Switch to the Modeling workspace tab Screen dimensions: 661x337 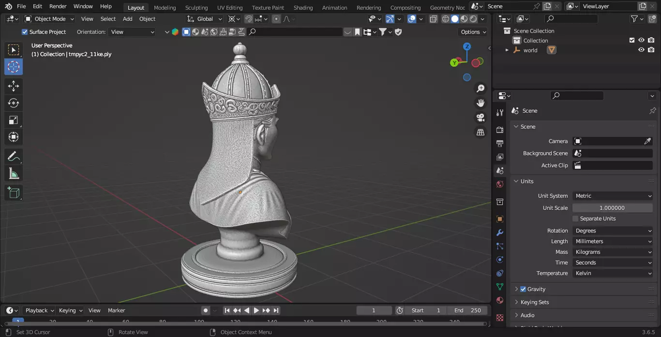pos(165,8)
